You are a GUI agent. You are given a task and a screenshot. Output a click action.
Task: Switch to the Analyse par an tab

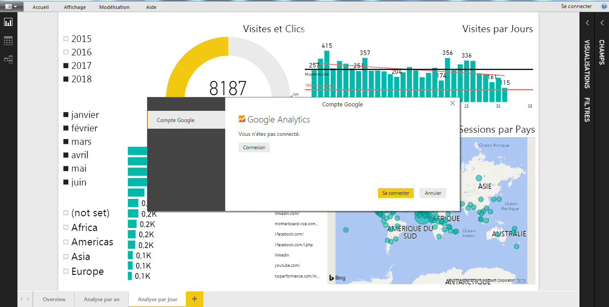coord(102,299)
